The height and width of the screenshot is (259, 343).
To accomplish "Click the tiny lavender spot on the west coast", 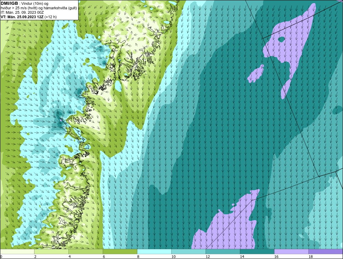I will [61, 120].
